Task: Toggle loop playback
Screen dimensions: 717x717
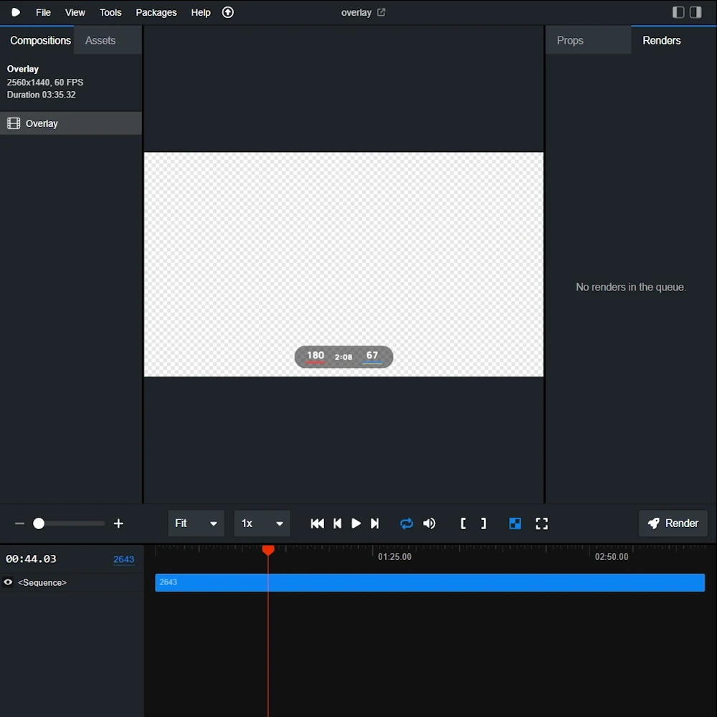Action: pyautogui.click(x=406, y=523)
